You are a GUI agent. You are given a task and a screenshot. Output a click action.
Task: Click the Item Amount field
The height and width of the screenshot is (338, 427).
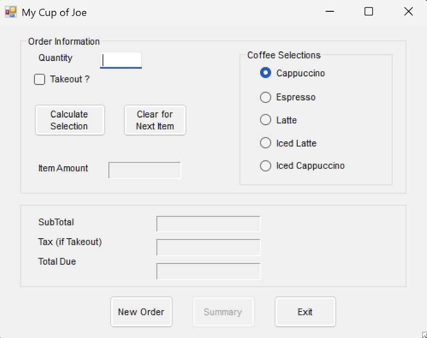[x=145, y=170]
